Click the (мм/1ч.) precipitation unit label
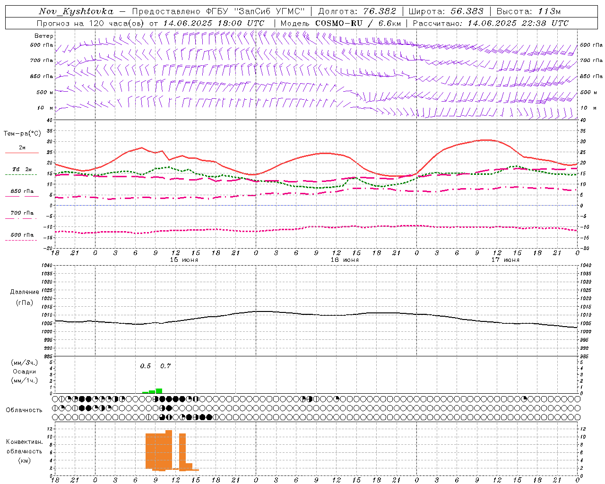 click(x=25, y=380)
